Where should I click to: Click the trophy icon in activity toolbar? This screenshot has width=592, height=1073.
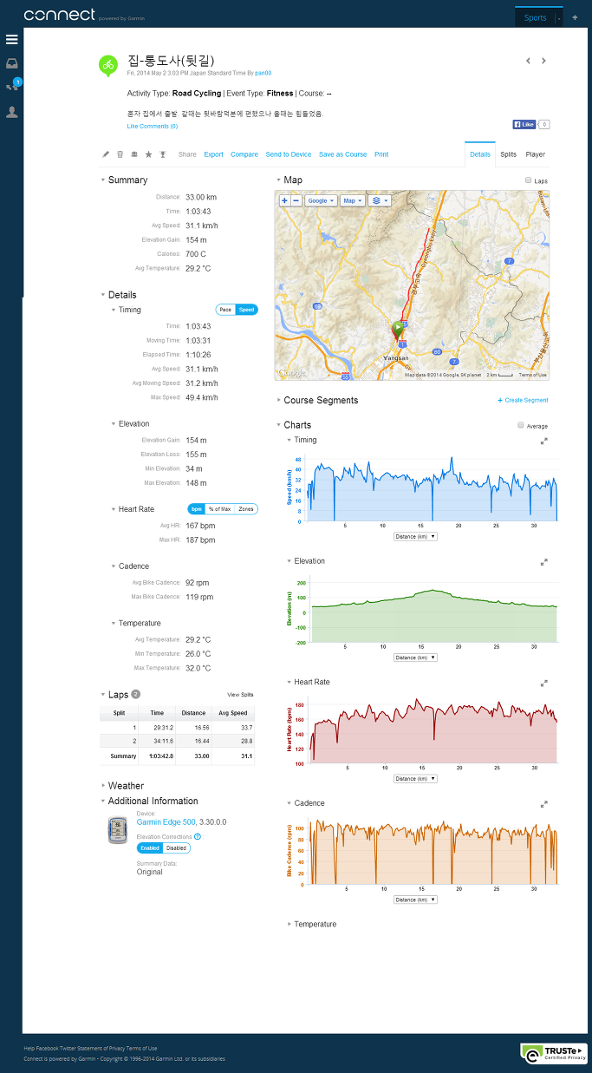162,154
